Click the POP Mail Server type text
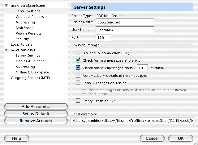198x145 pixels. click(109, 16)
